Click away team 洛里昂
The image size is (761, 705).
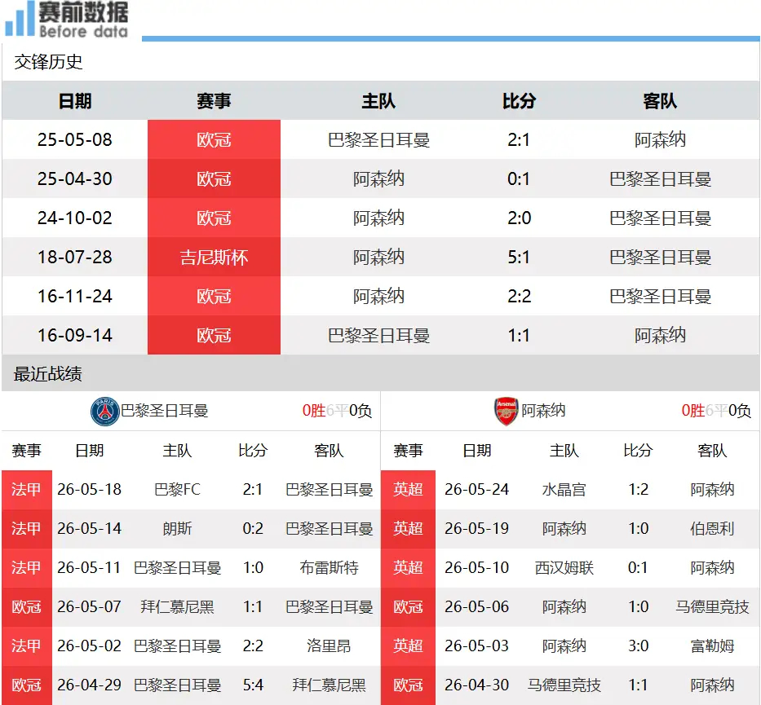click(x=329, y=646)
